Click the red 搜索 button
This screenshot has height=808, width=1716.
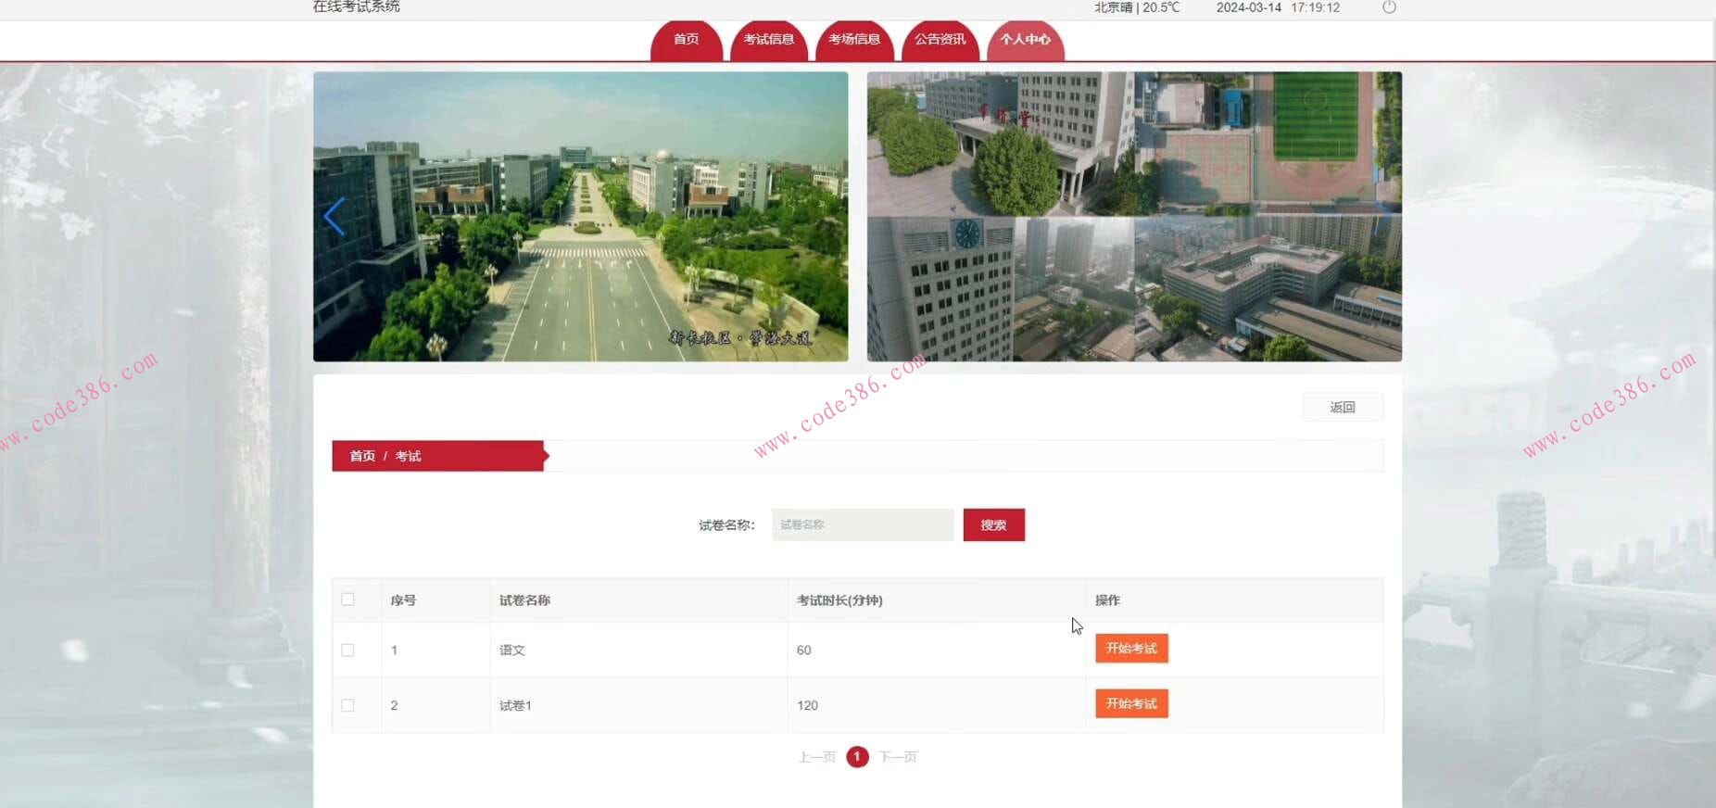993,524
